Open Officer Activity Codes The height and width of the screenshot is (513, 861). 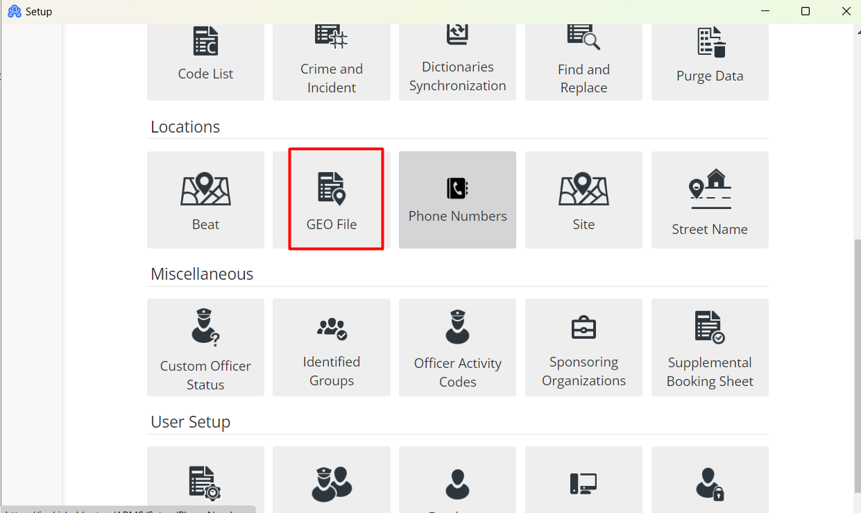point(457,347)
